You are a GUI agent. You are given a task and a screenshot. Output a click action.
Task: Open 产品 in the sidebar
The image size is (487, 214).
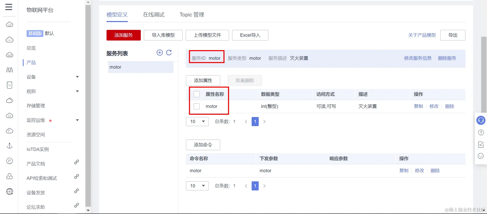click(31, 63)
